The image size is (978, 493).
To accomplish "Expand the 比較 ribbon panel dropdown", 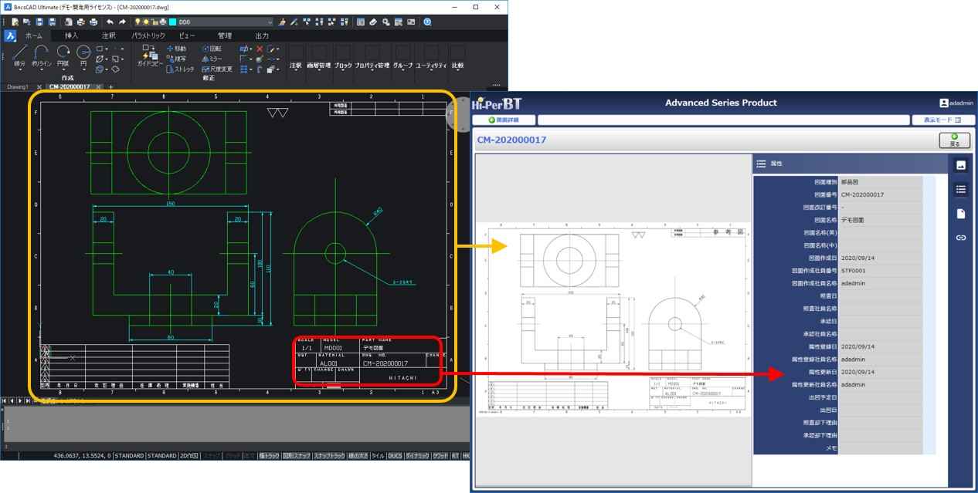I will [x=457, y=69].
